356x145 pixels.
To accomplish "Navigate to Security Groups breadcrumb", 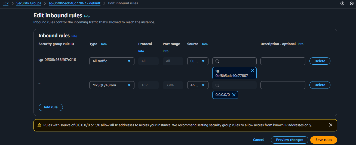I will click(29, 3).
